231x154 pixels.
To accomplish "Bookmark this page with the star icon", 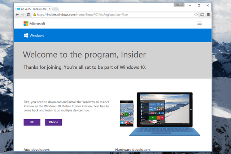I will click(196, 14).
